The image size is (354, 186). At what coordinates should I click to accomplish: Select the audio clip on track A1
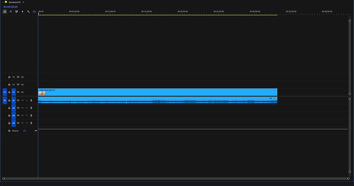pyautogui.click(x=158, y=100)
